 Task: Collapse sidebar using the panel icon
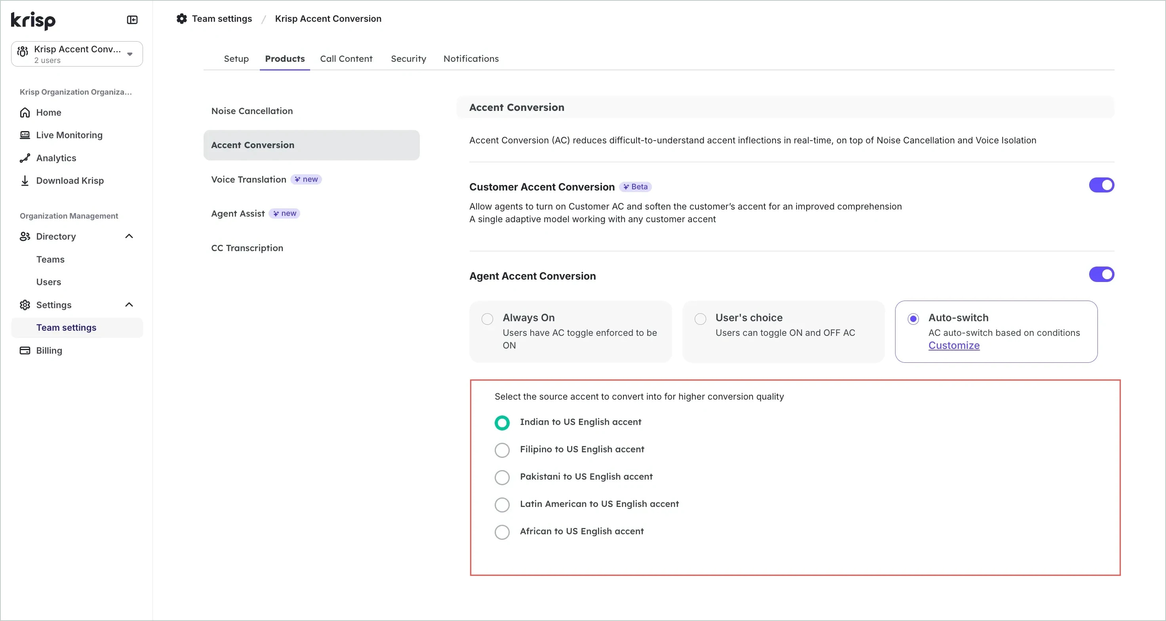point(132,20)
